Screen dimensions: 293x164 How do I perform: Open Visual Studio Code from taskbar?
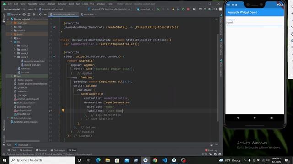[x=164, y=160]
